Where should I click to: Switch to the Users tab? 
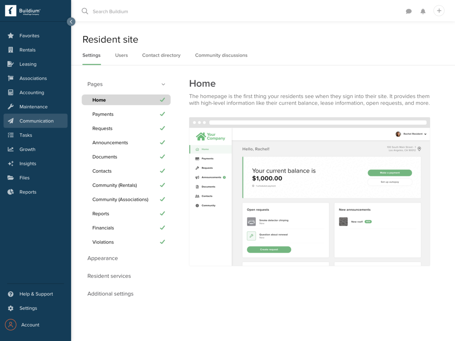(121, 55)
